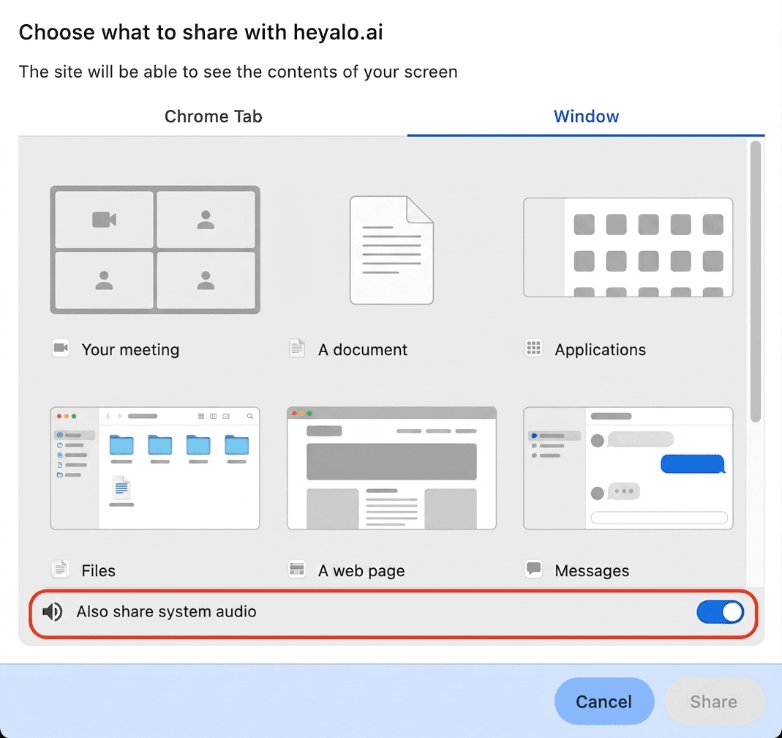Click the 'Files' label

[98, 570]
